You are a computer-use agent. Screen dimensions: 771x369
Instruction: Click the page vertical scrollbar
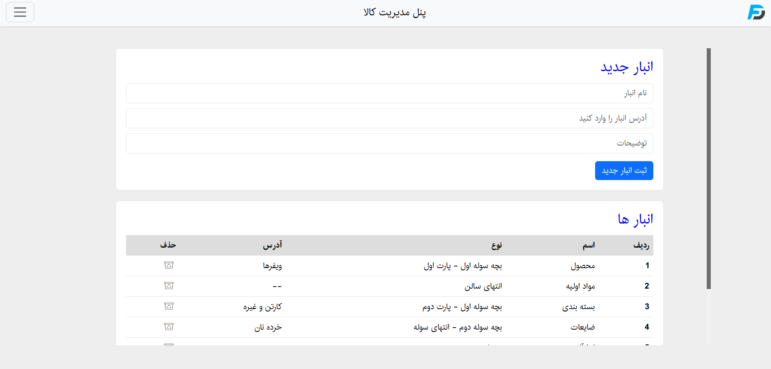(x=709, y=168)
